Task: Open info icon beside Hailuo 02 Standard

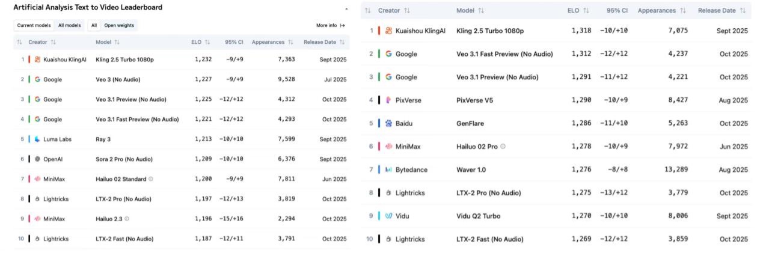Action: pyautogui.click(x=151, y=179)
